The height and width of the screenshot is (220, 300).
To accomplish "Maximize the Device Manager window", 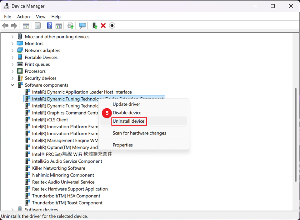I will tap(272, 6).
